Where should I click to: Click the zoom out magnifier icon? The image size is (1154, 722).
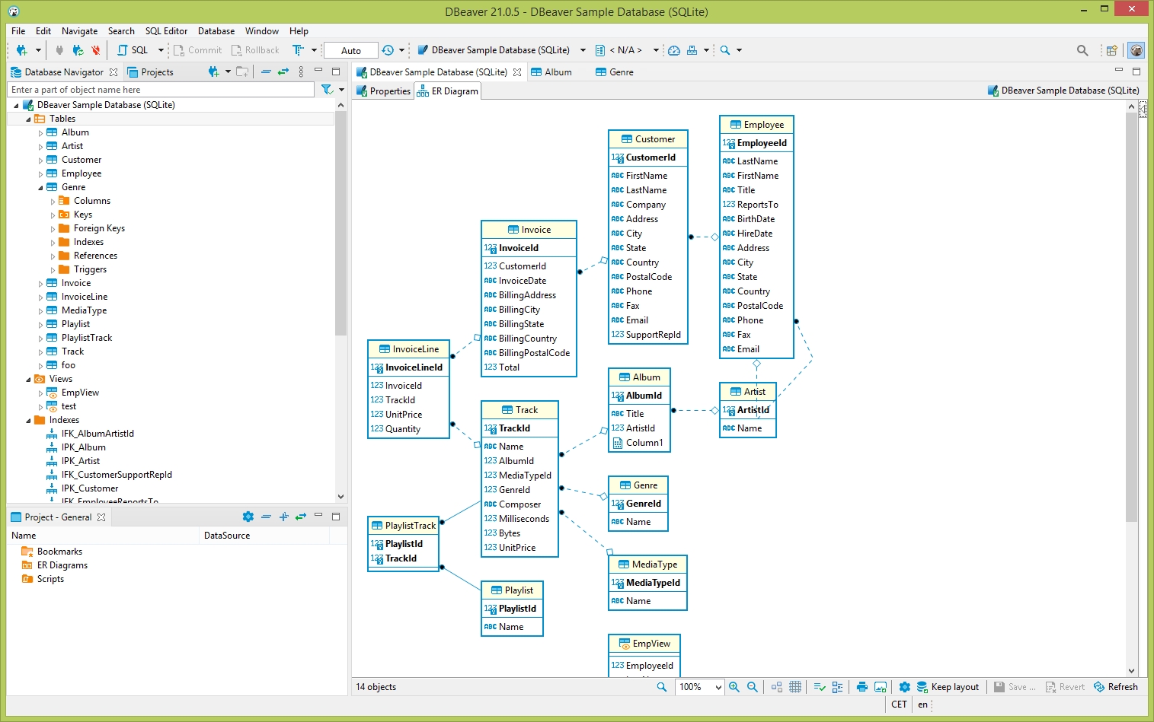click(x=753, y=687)
